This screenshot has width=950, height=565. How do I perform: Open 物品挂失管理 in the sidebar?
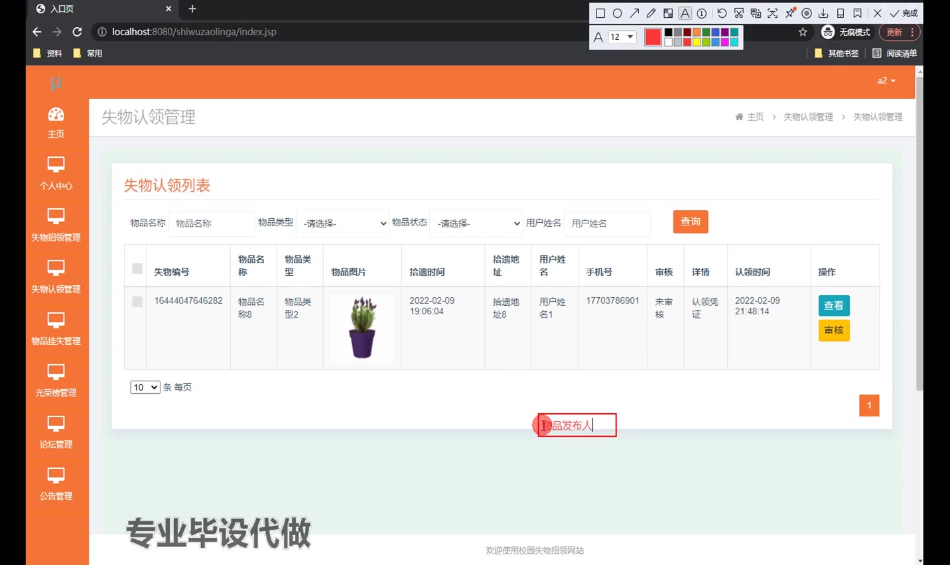[x=56, y=329]
